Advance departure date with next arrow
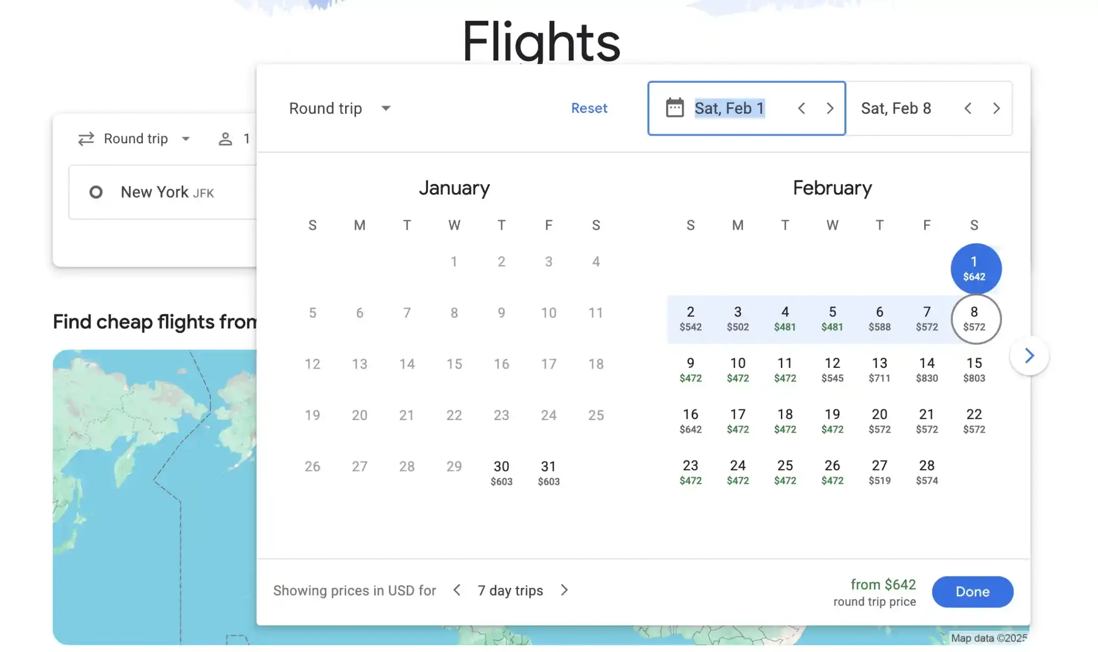Viewport: 1098px width, 652px height. [830, 108]
